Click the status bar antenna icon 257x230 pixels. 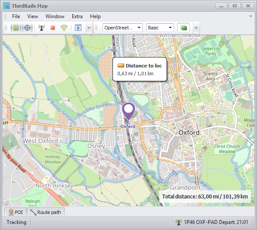pos(179,222)
